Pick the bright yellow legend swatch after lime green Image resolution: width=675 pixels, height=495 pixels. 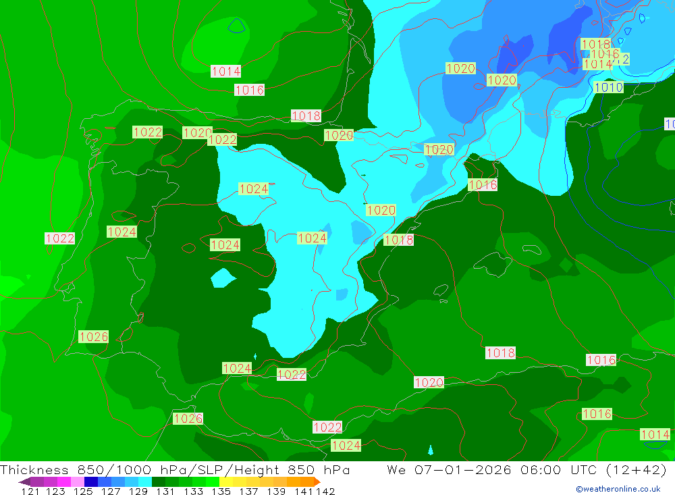pos(226,481)
